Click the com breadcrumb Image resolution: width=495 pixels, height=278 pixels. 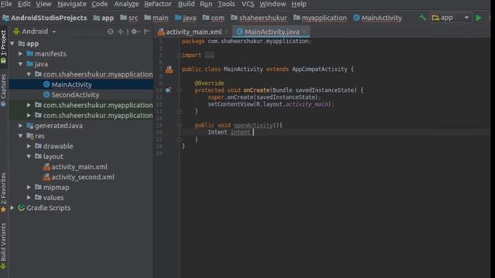[x=213, y=18]
